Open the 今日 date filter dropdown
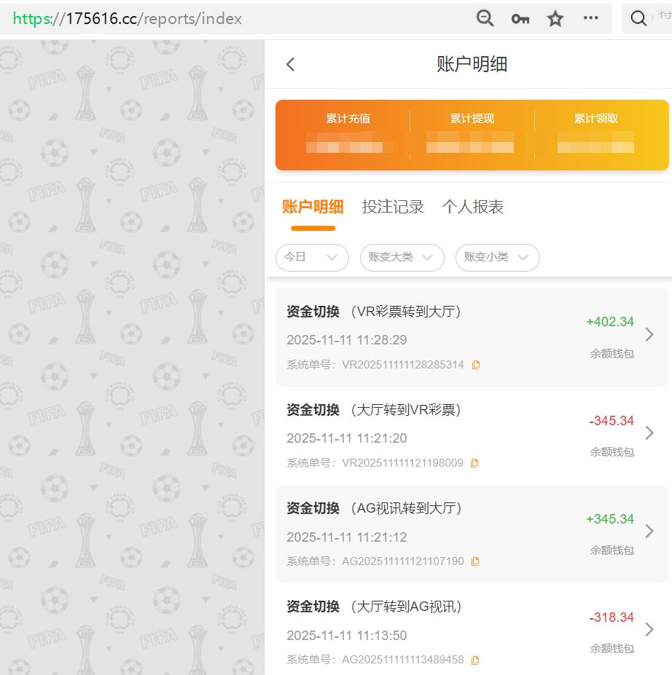Screen dimensions: 672x675 point(312,257)
